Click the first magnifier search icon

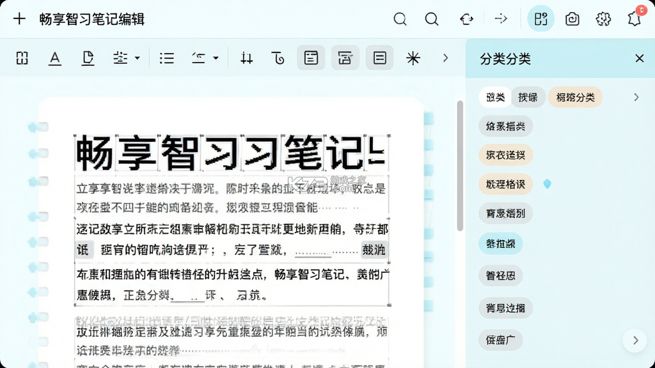point(400,19)
